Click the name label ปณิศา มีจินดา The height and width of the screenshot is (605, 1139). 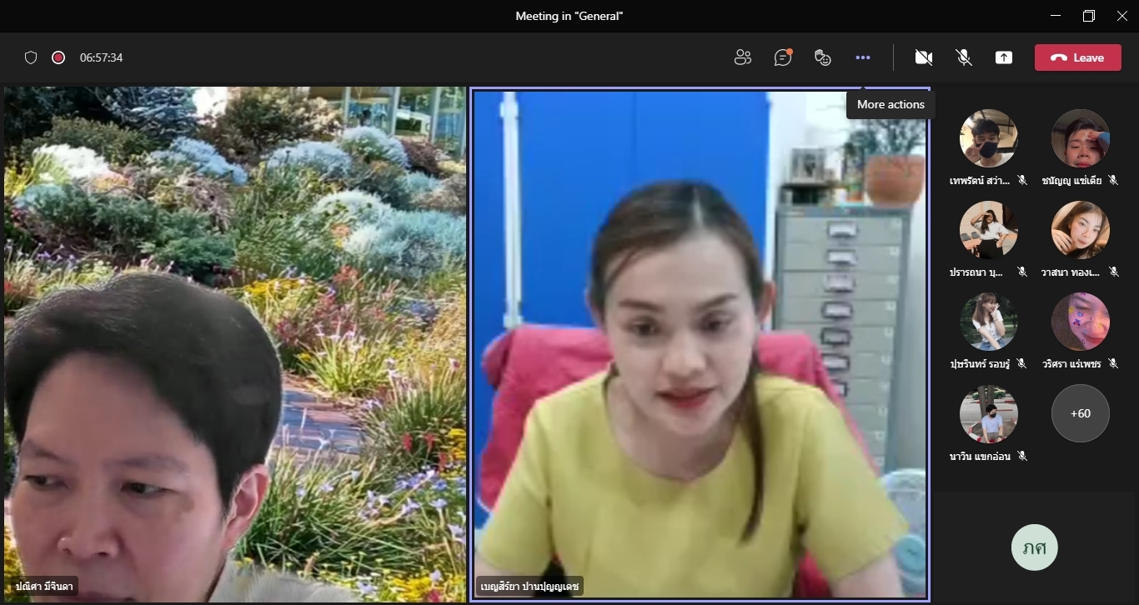coord(44,587)
